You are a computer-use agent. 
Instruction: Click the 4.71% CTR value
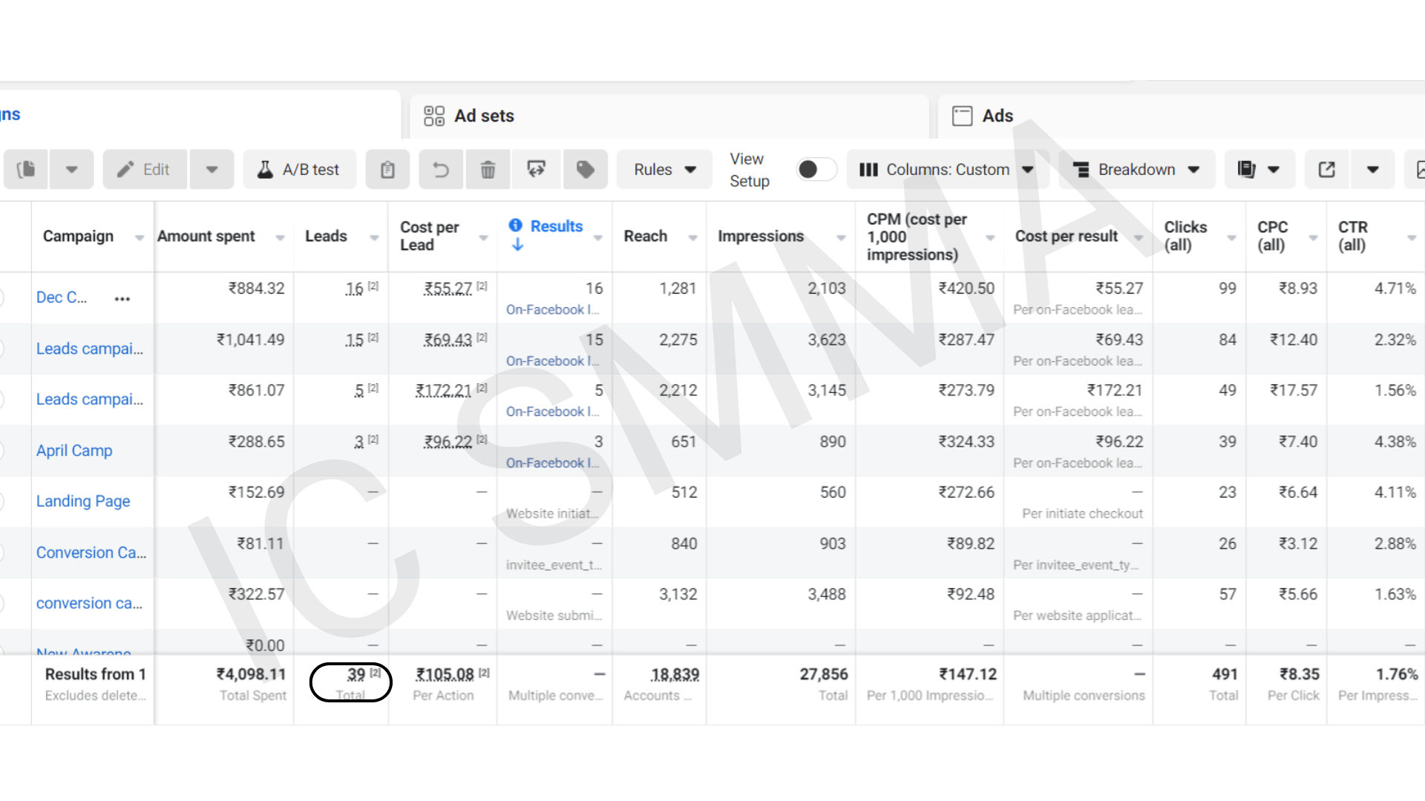[1395, 289]
